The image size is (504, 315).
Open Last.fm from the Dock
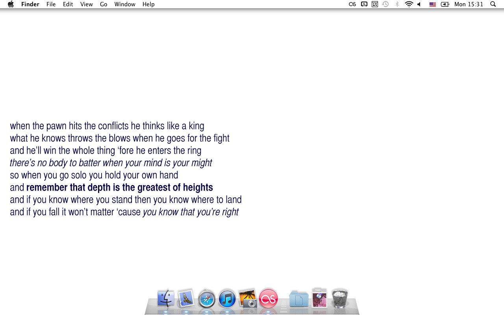268,299
